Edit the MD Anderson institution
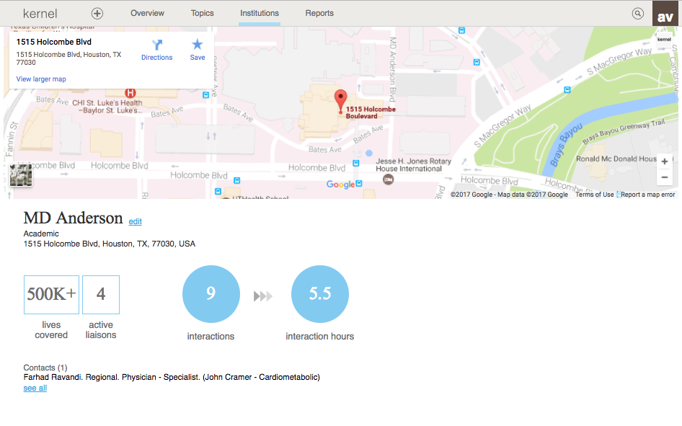Image resolution: width=682 pixels, height=426 pixels. (136, 221)
